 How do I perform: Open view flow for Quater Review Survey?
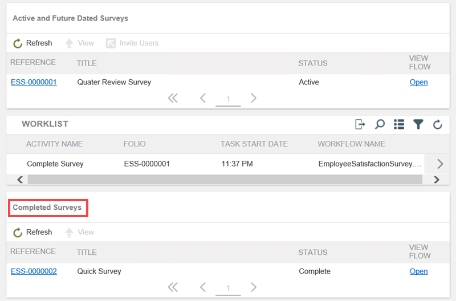pos(418,82)
